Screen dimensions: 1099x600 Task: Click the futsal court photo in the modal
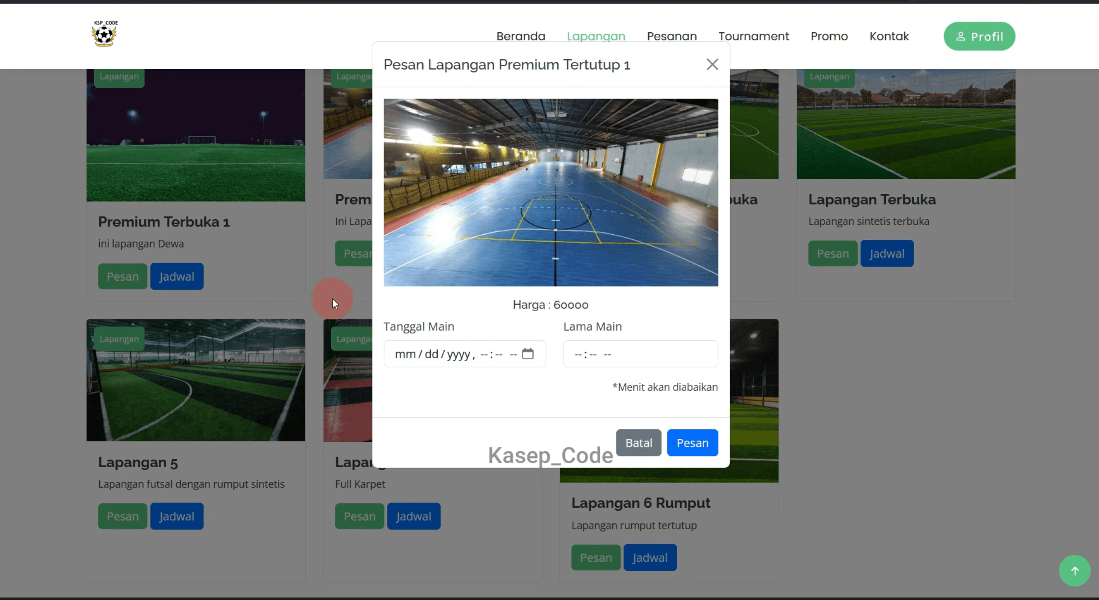coord(551,193)
